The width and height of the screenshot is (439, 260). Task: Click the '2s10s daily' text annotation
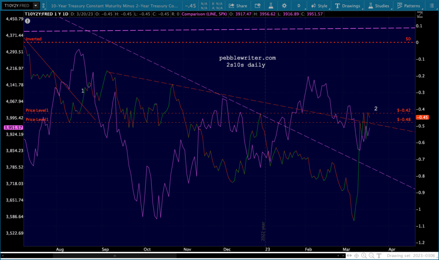click(246, 65)
